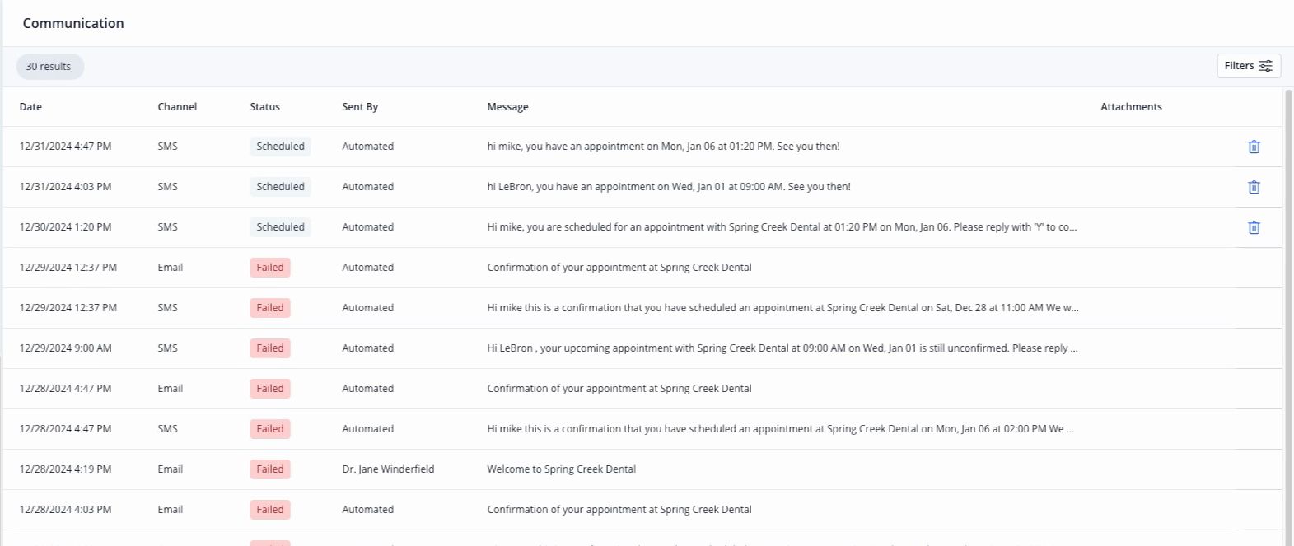
Task: Click the Email confirmation message dated 12/29/2024 12:37 PM
Action: pyautogui.click(x=619, y=268)
